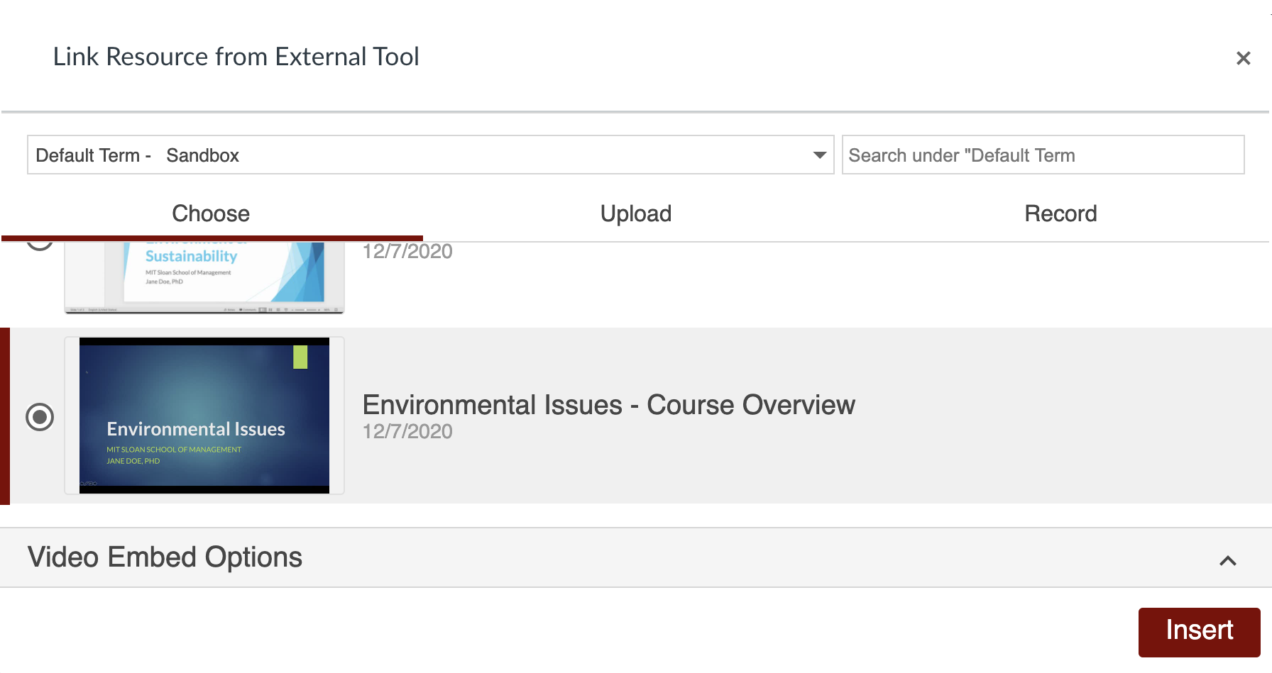Viewport: 1272px width, 673px height.
Task: Click the Video Embed Options heading
Action: pyautogui.click(x=165, y=557)
